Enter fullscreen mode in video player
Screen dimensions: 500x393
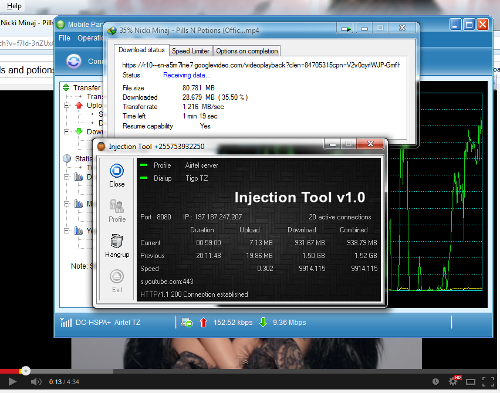[487, 382]
